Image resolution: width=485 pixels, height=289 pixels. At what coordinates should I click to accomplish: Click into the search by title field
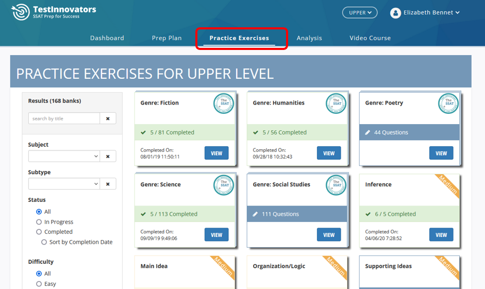64,118
